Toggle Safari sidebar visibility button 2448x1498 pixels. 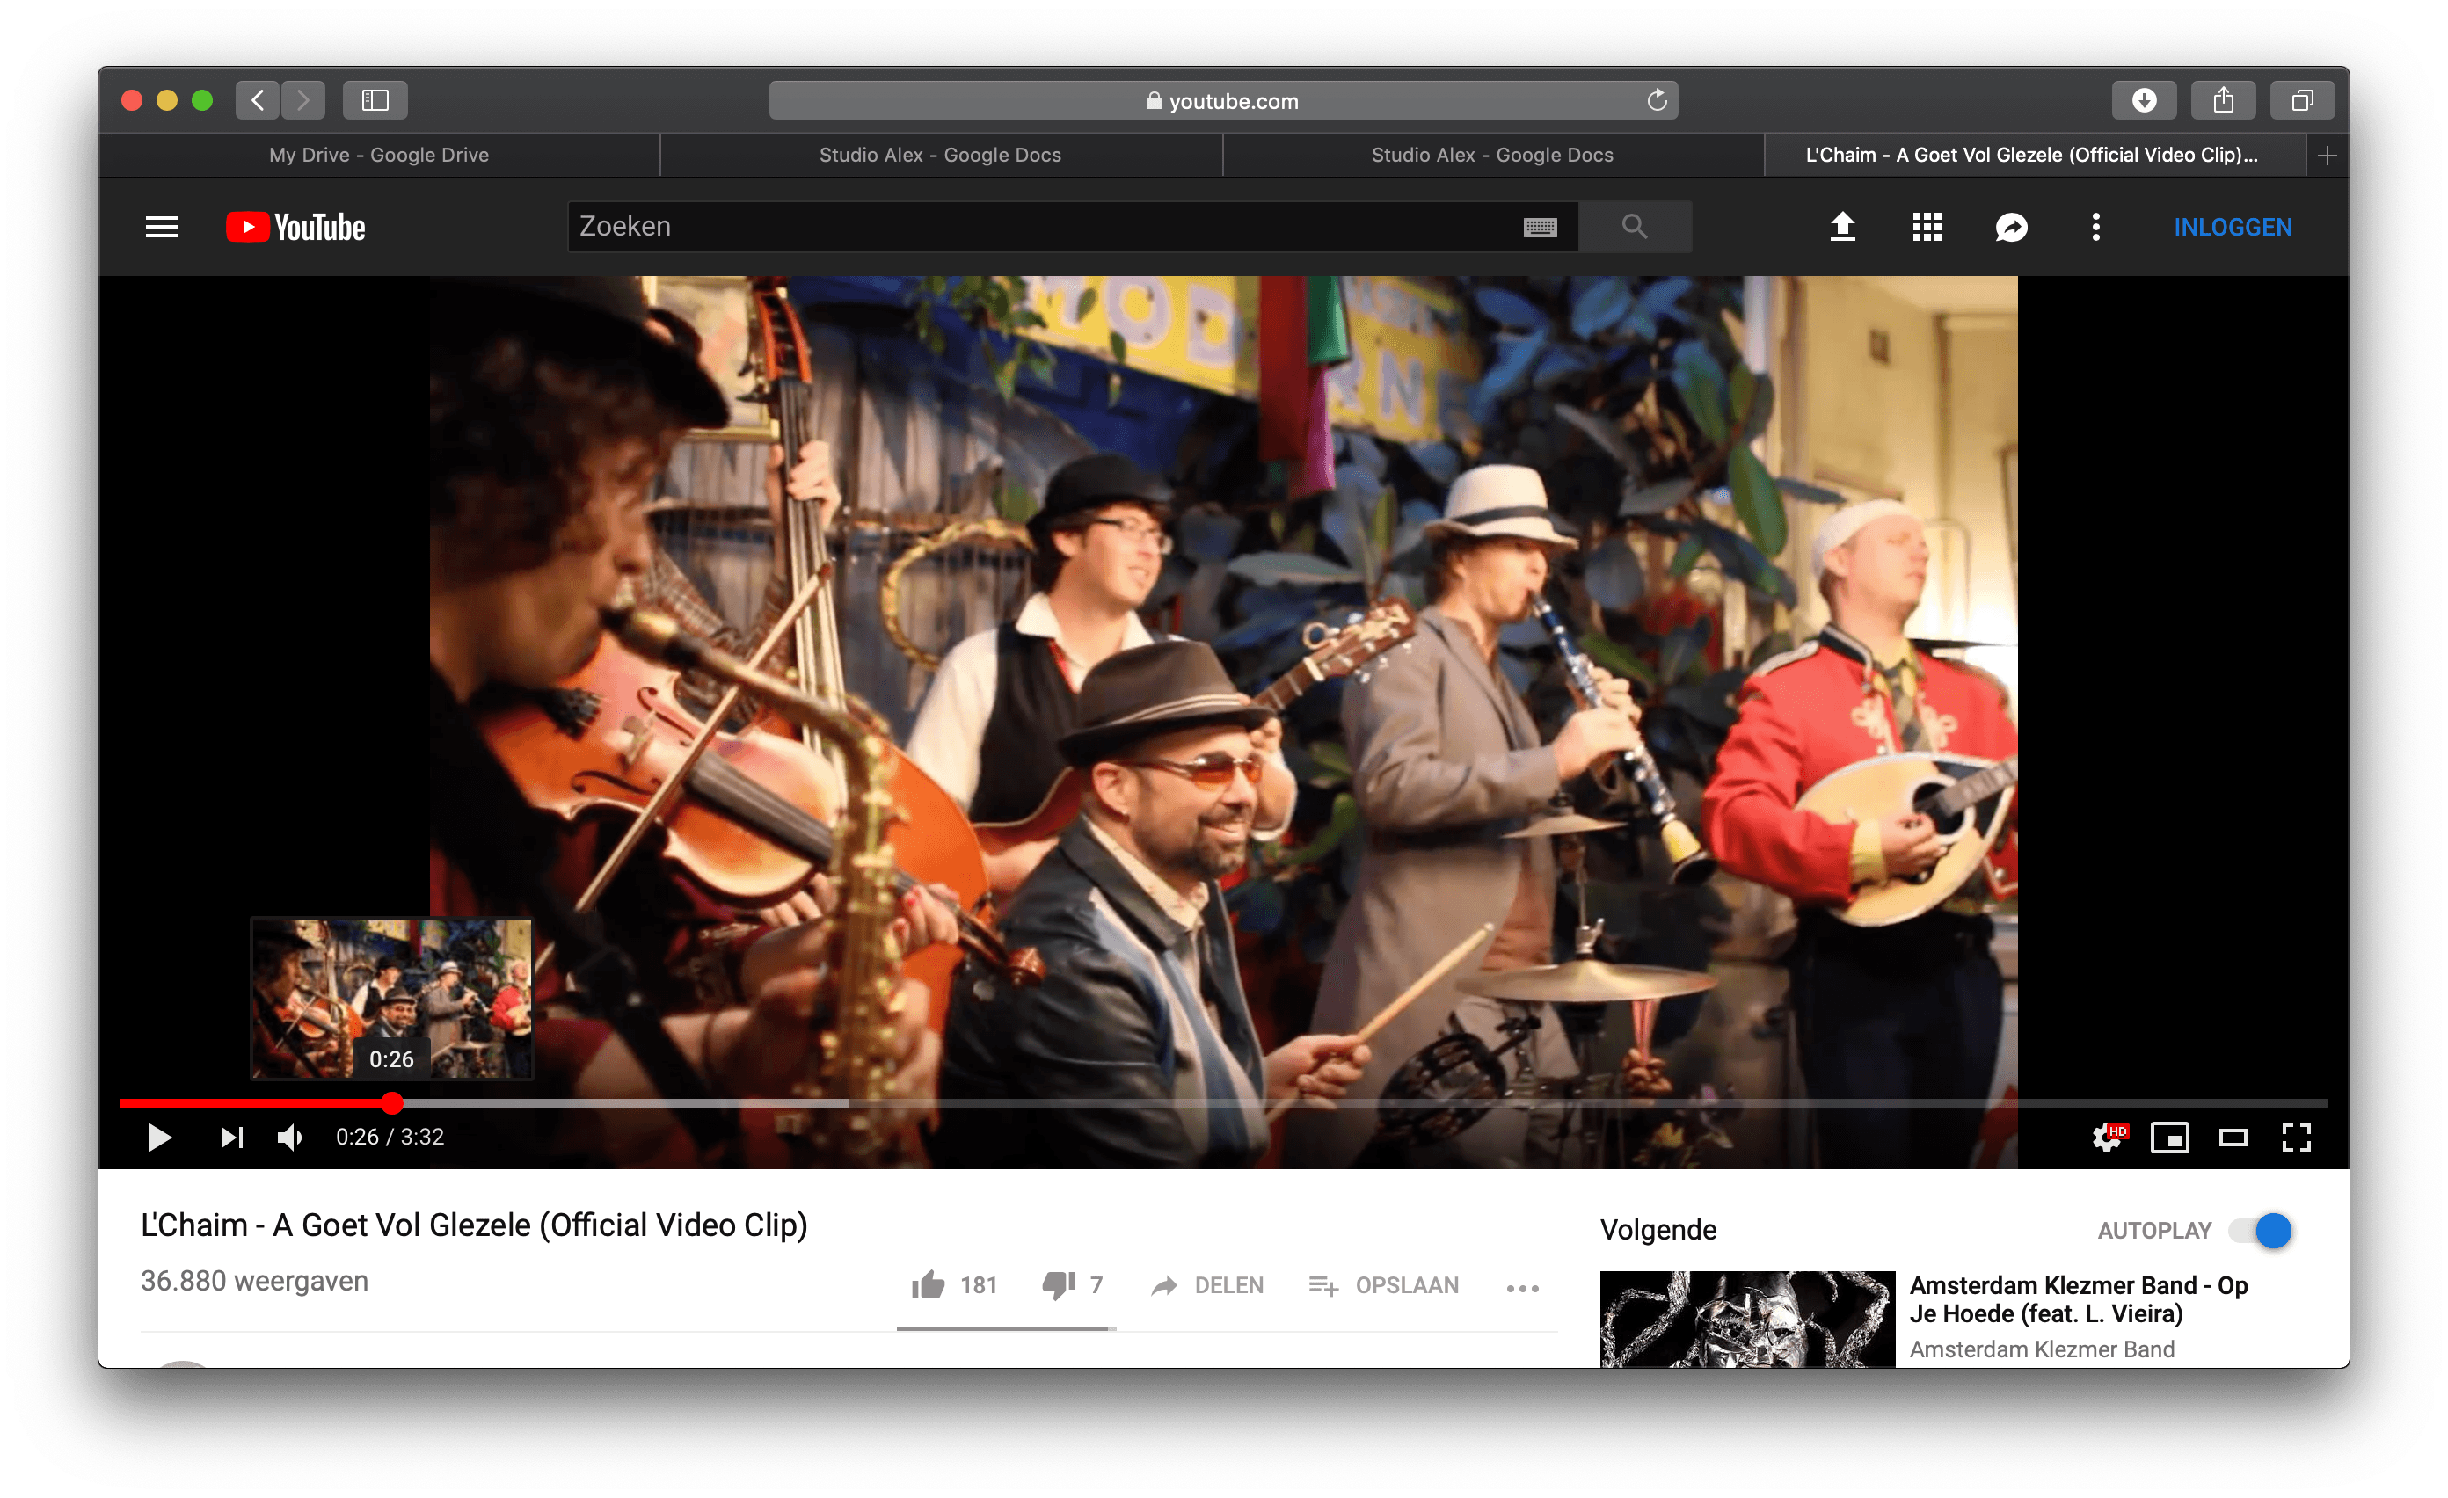[x=375, y=100]
